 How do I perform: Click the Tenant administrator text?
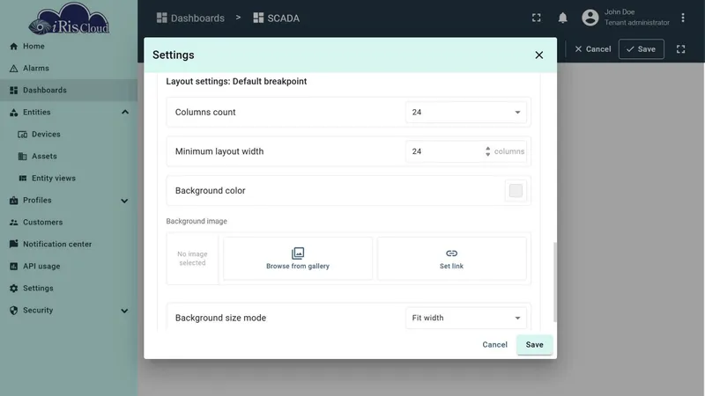coord(636,23)
